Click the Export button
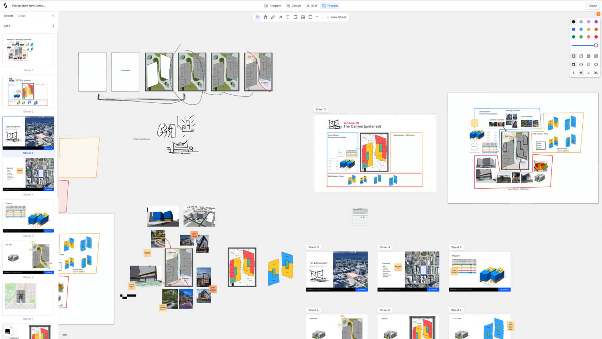This screenshot has height=339, width=602. pyautogui.click(x=593, y=6)
